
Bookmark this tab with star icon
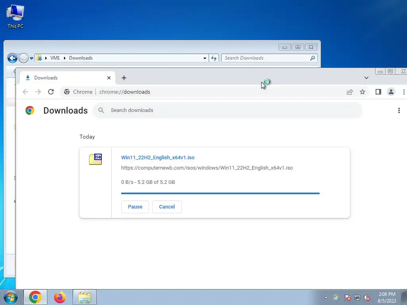pyautogui.click(x=362, y=92)
